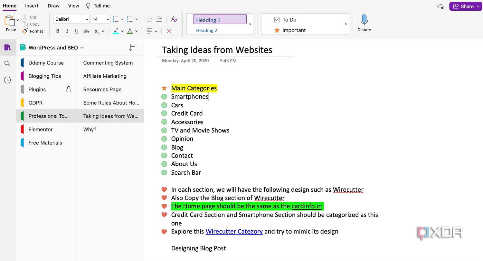This screenshot has height=261, width=483.
Task: Open the Calibri font name dropdown
Action: [x=71, y=19]
